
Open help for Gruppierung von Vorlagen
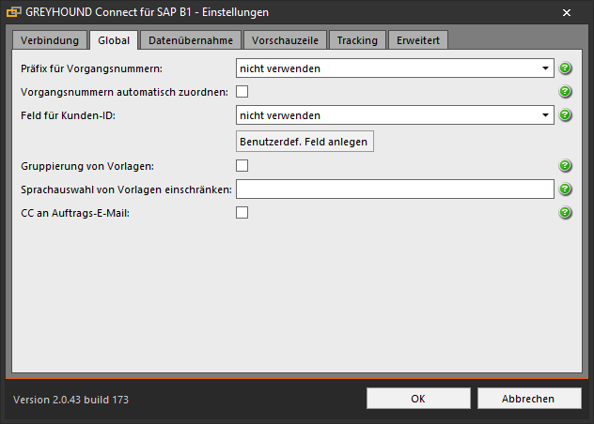coord(565,166)
